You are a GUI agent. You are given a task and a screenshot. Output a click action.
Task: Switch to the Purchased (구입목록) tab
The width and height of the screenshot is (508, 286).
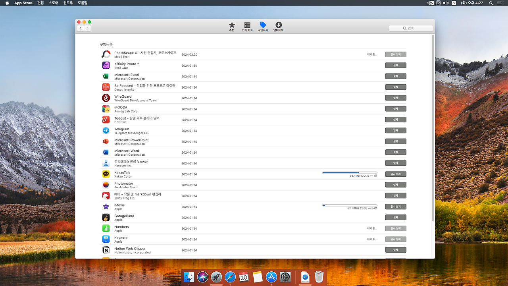(x=263, y=27)
